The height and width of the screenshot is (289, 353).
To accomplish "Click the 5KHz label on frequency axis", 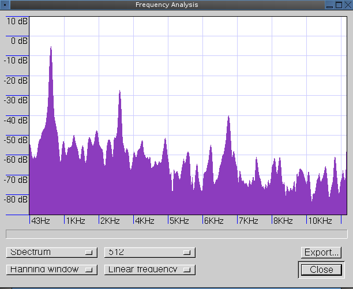I will (x=179, y=221).
